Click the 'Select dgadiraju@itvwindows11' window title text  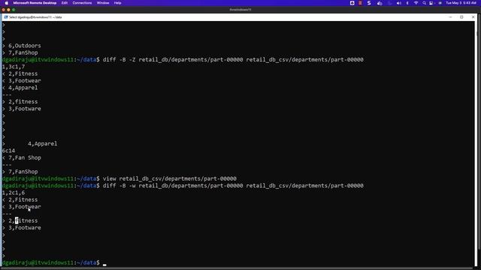pyautogui.click(x=35, y=17)
